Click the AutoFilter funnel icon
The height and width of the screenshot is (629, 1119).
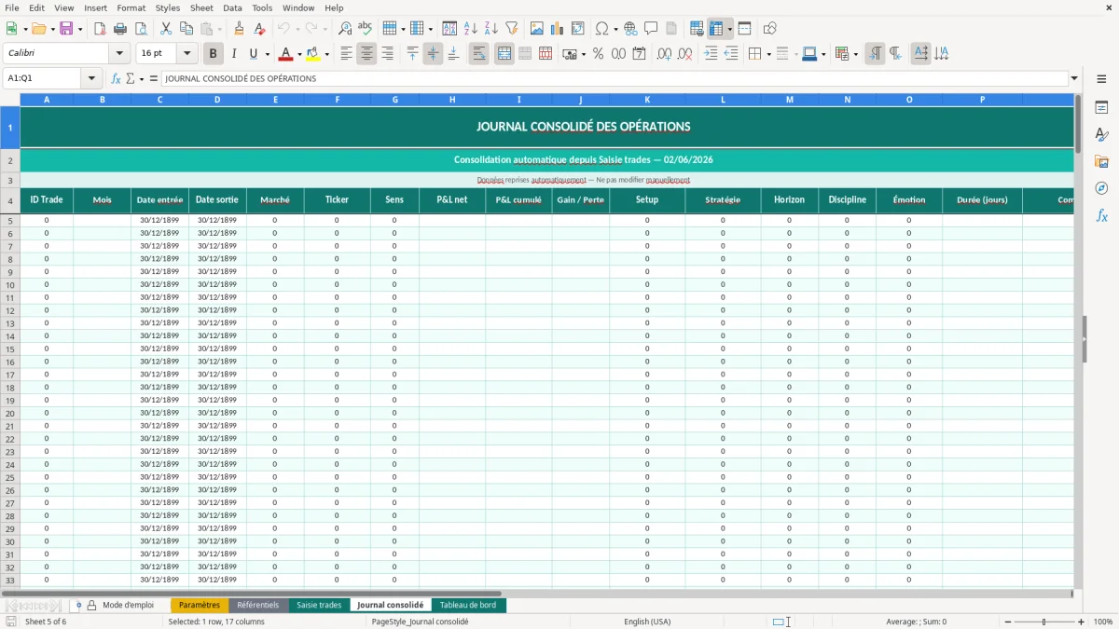coord(511,29)
